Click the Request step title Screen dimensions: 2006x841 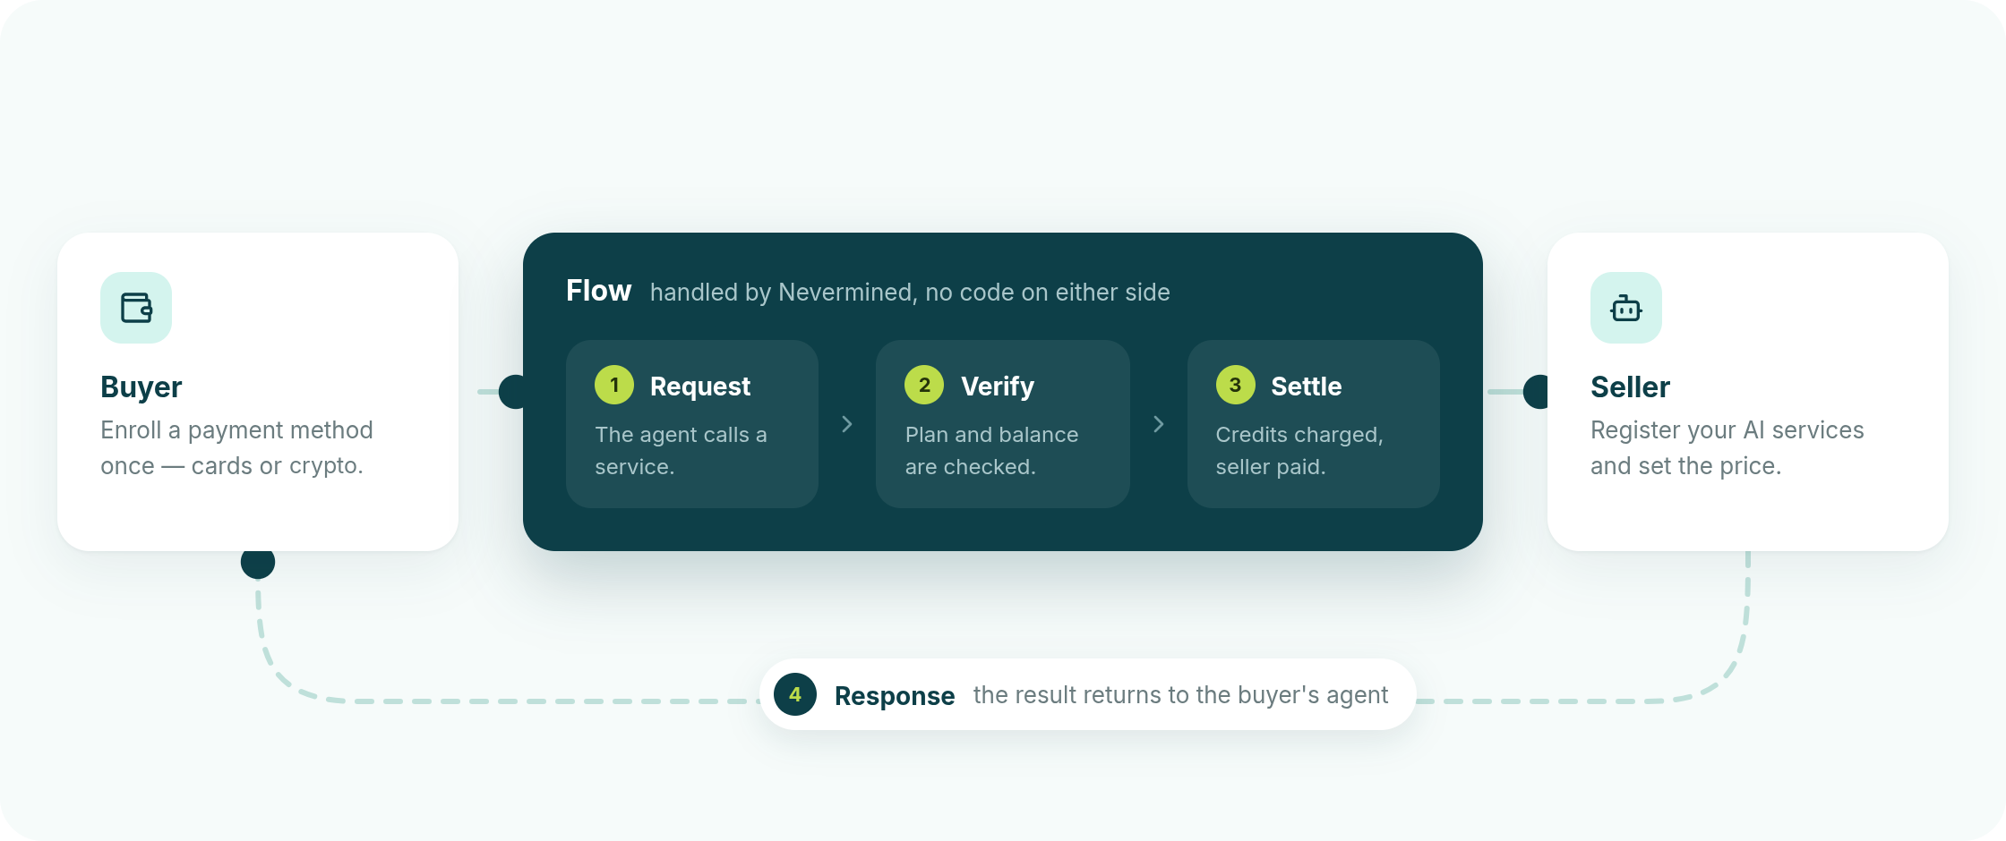tap(700, 387)
